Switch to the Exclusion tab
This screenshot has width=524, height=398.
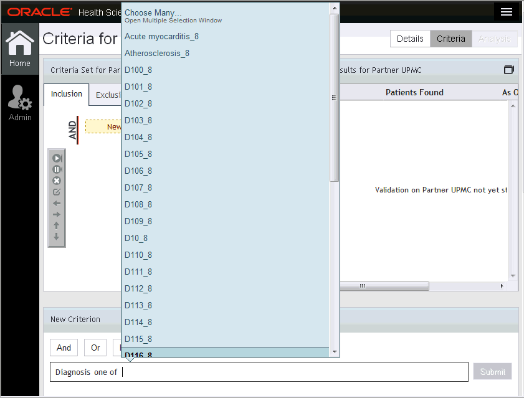click(105, 95)
